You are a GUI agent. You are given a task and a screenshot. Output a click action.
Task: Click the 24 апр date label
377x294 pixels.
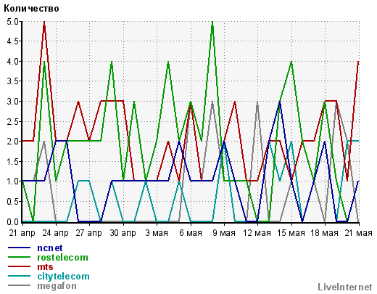(55, 233)
